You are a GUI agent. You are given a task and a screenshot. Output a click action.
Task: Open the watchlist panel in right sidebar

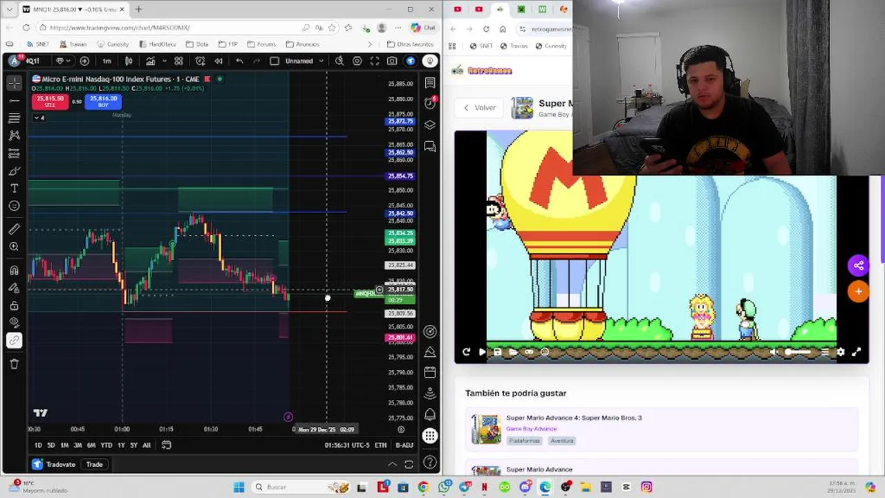tap(430, 83)
